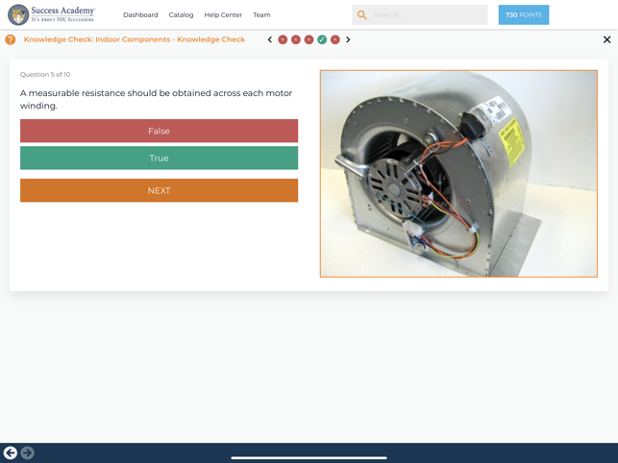
Task: Open the 730 Points button
Action: [x=524, y=15]
